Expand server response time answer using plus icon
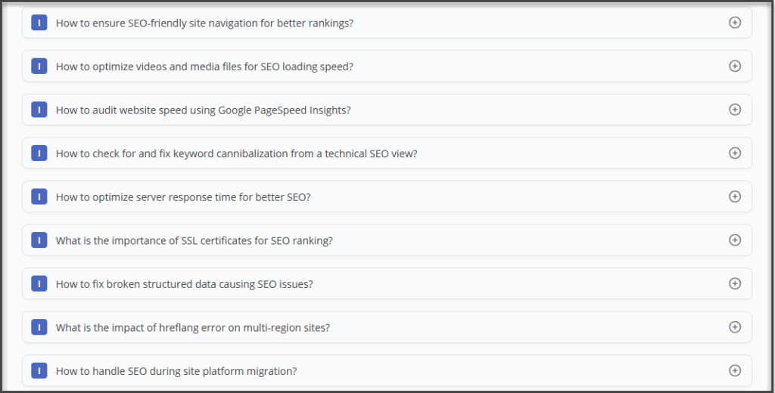775x393 pixels. tap(734, 196)
